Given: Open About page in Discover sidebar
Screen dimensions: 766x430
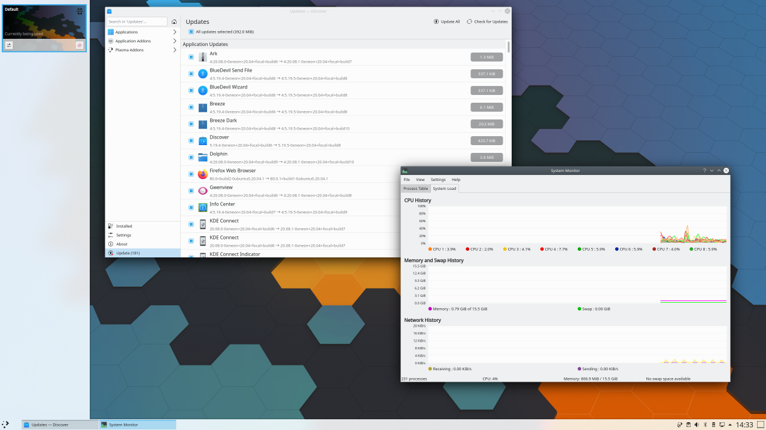Looking at the screenshot, I should (142, 244).
